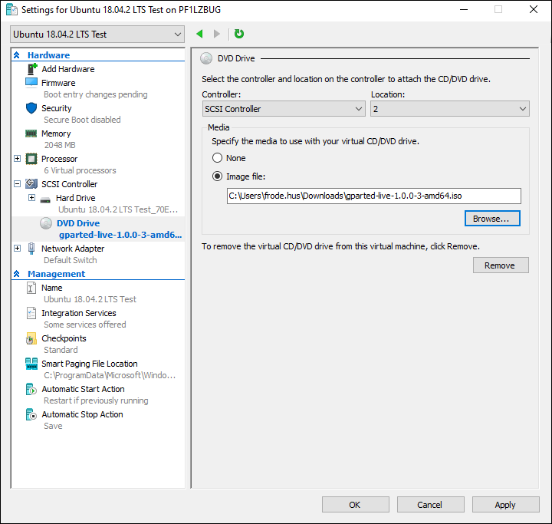Select the Security settings item
This screenshot has height=524, width=552.
click(x=56, y=108)
